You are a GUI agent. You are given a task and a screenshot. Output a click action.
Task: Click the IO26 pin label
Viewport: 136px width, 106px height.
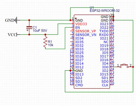point(79,56)
